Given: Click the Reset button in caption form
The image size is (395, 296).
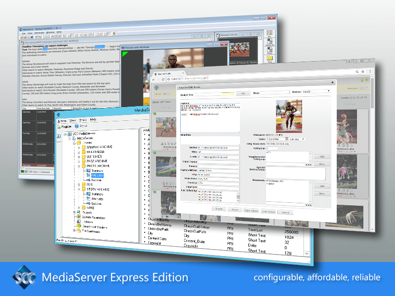Looking at the screenshot, I should coord(235,210).
